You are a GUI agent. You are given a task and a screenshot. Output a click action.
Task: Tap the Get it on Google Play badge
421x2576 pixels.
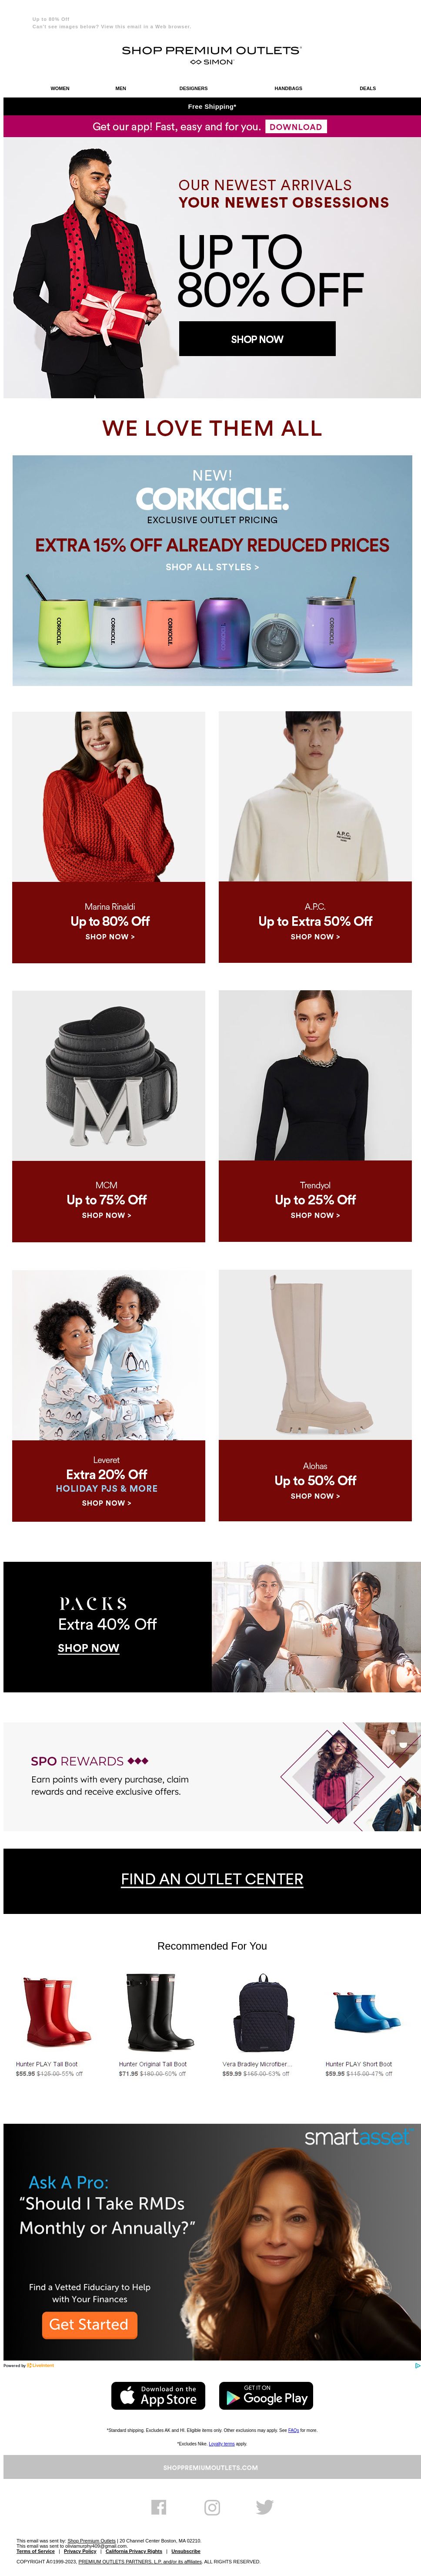(x=266, y=2395)
